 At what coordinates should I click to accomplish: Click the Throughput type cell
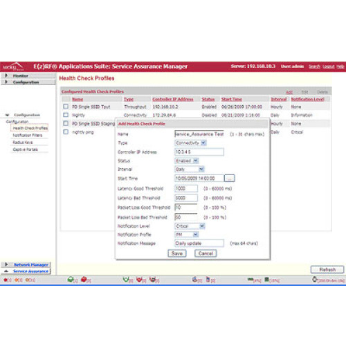(x=135, y=107)
